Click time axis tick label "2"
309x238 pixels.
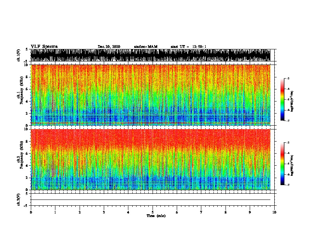point(80,212)
